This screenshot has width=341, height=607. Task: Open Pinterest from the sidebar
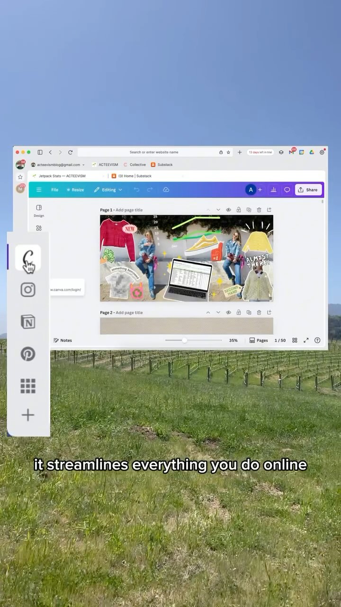pyautogui.click(x=28, y=354)
